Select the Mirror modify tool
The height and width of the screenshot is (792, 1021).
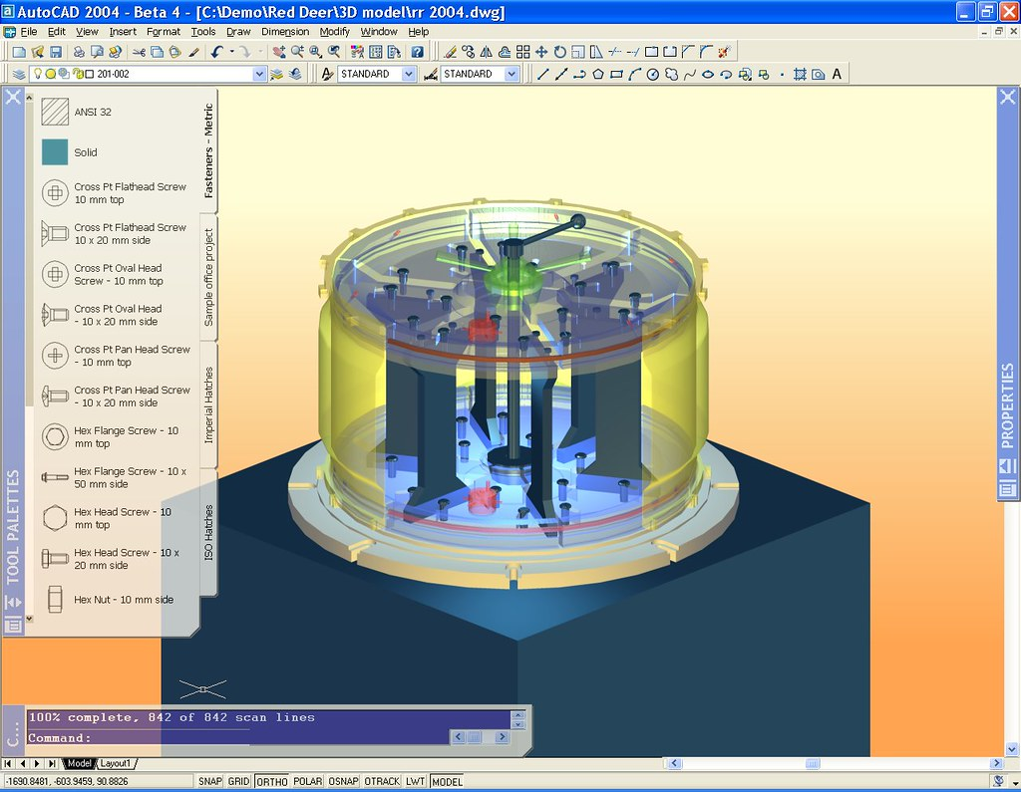(x=485, y=51)
